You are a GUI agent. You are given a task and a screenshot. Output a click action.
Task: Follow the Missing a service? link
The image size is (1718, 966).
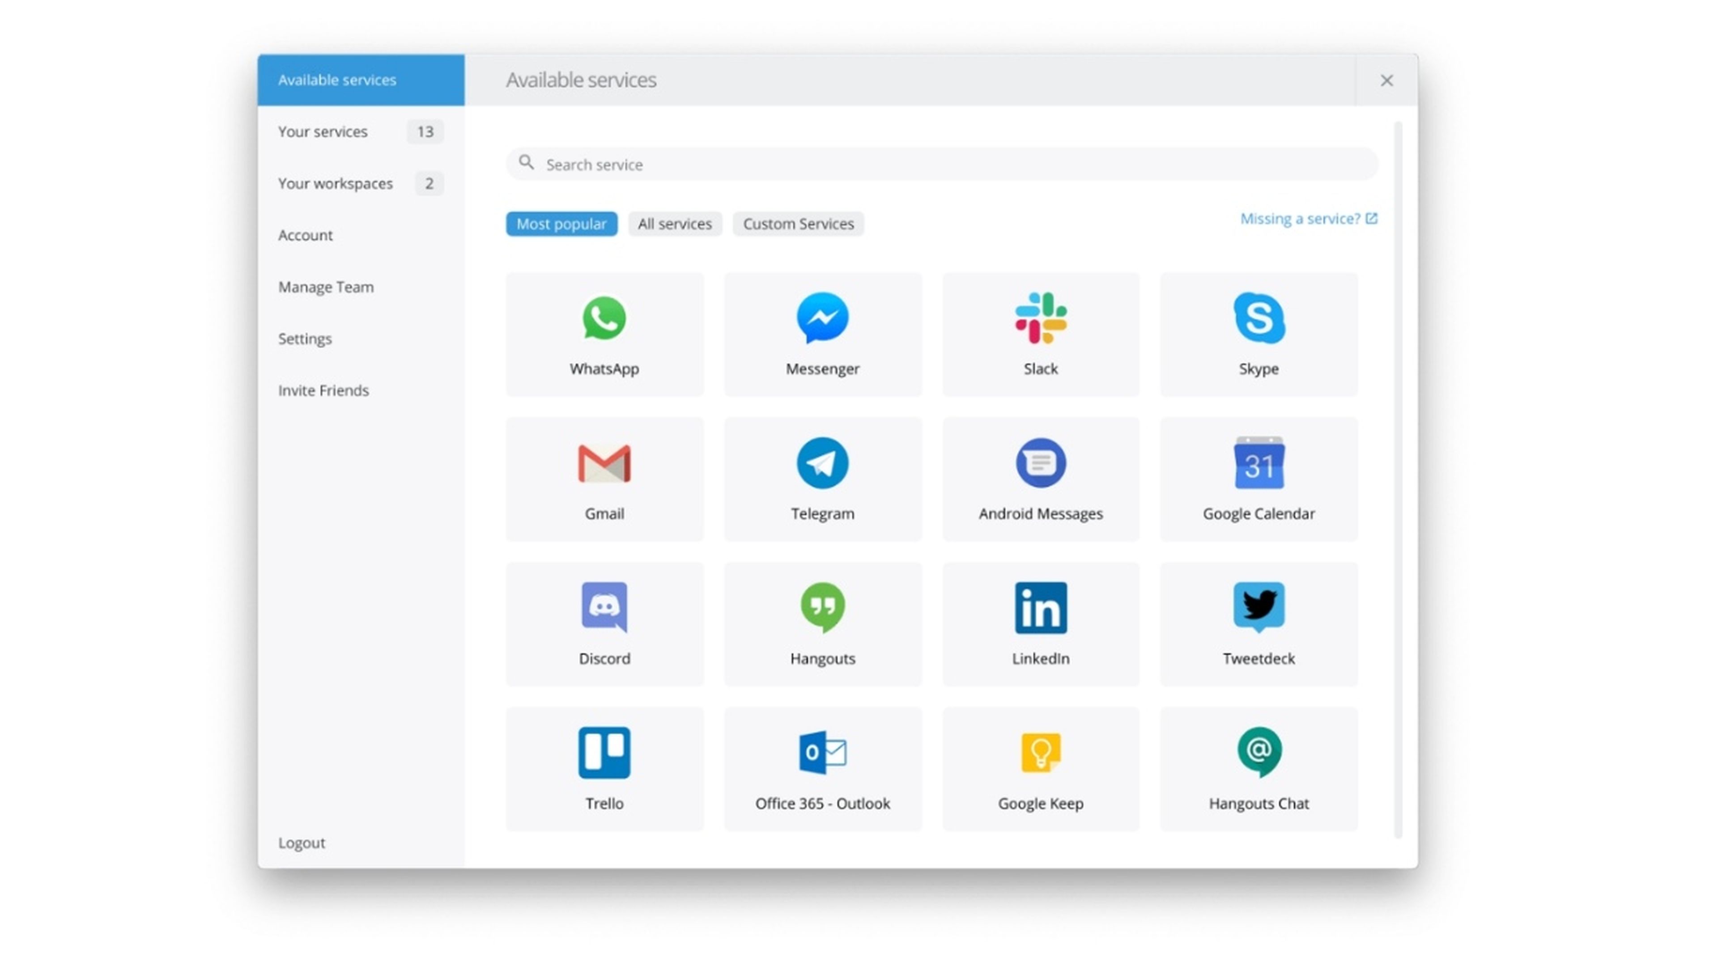tap(1309, 219)
